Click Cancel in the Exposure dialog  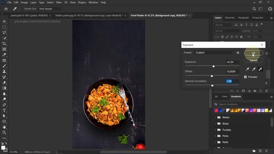click(x=253, y=60)
